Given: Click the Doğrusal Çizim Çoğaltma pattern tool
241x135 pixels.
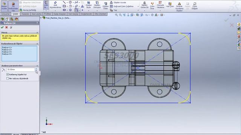Looking at the screenshot, I should tap(122, 6).
